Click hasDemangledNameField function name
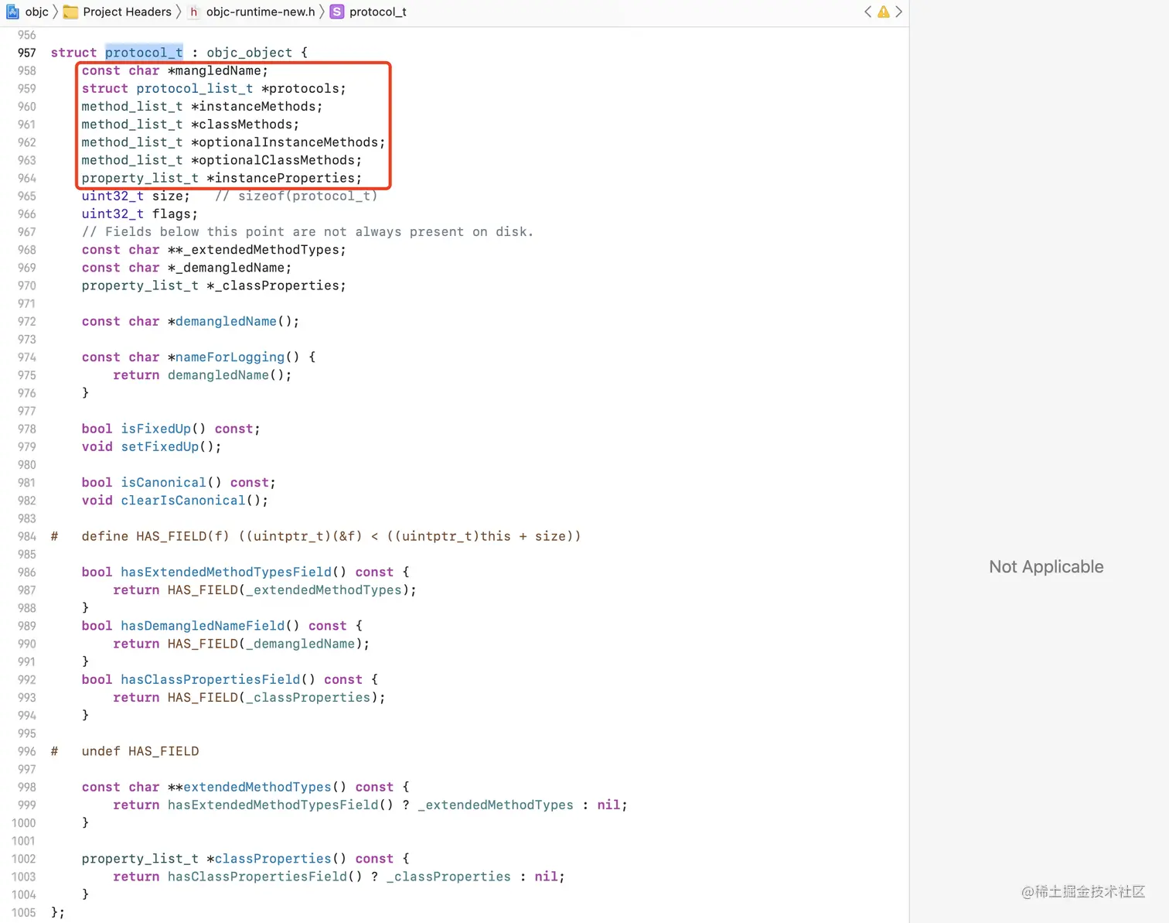The width and height of the screenshot is (1169, 923). [x=203, y=625]
